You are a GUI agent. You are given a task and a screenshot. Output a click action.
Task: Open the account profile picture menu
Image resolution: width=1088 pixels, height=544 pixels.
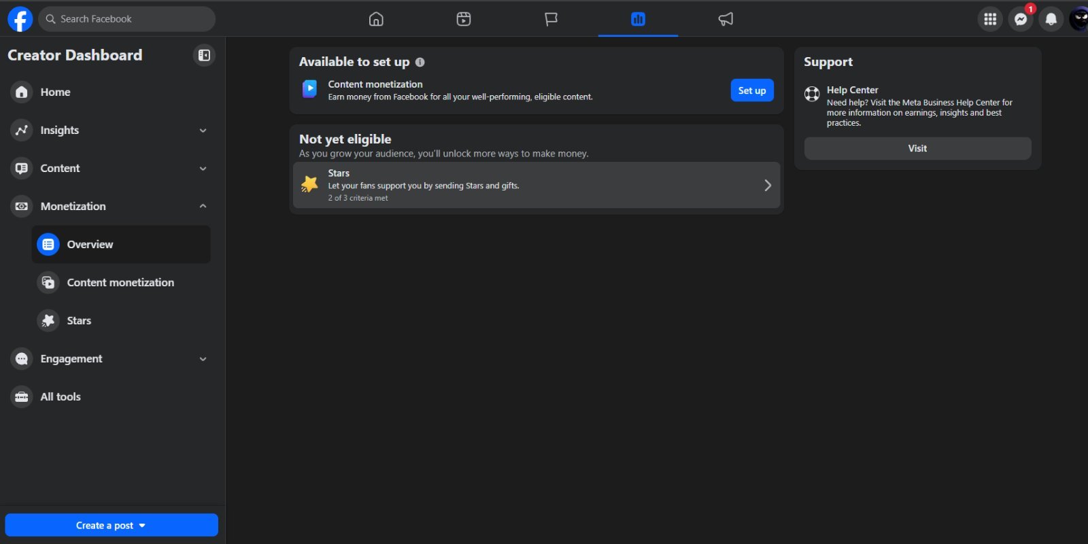point(1079,19)
